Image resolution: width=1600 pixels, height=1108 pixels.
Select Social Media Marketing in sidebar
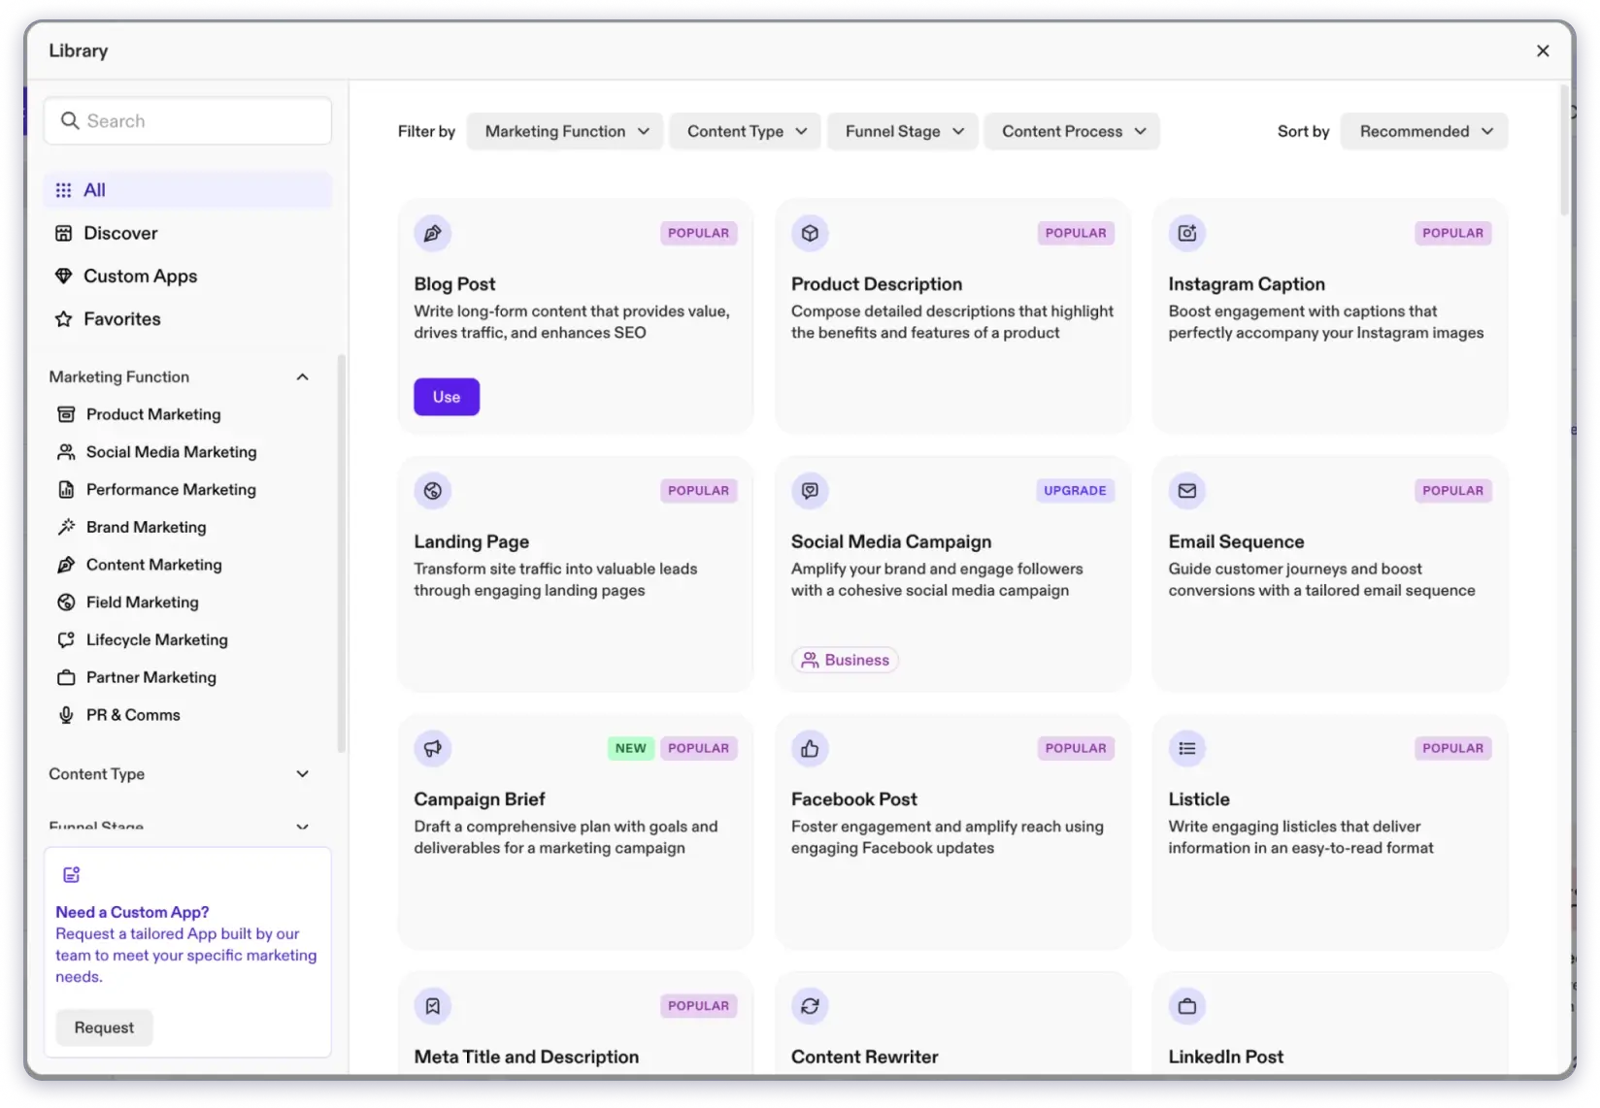click(x=171, y=451)
